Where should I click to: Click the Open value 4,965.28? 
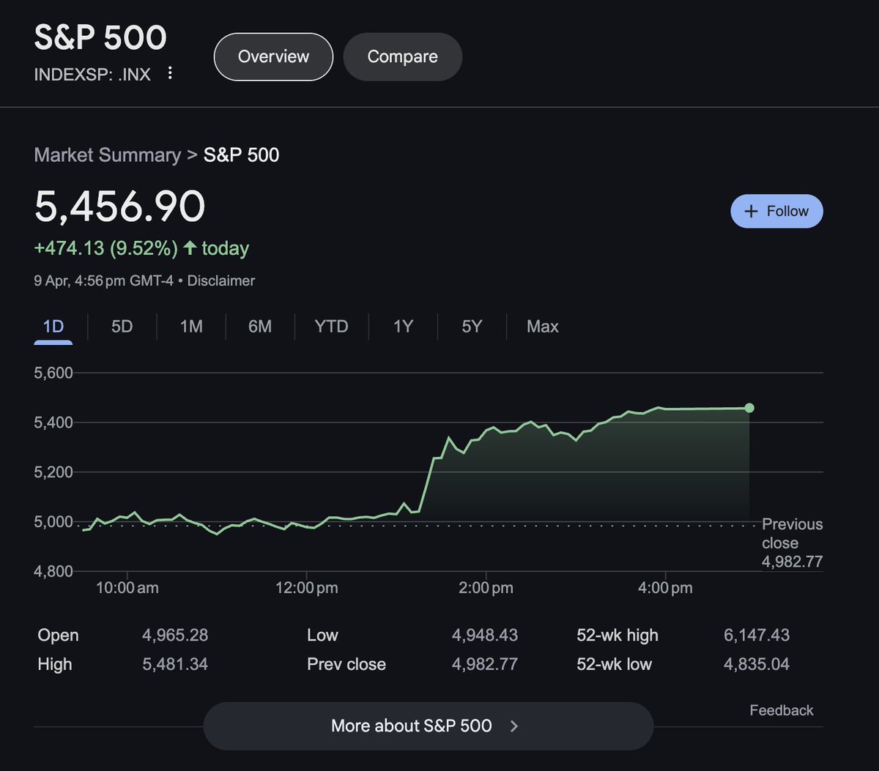pyautogui.click(x=175, y=636)
